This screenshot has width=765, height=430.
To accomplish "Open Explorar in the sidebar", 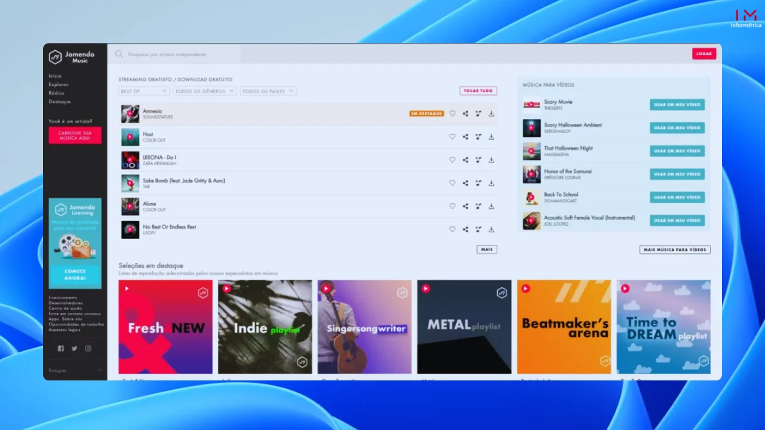I will 59,84.
